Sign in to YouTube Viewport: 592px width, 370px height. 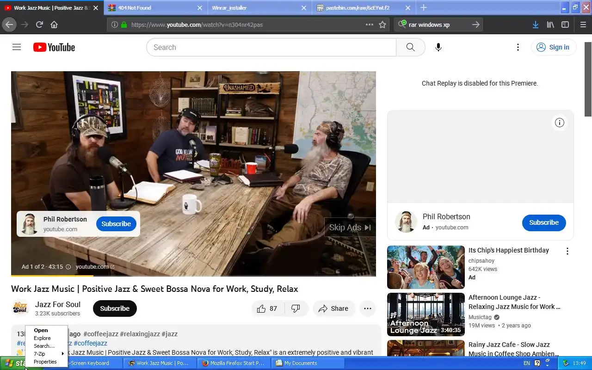553,47
